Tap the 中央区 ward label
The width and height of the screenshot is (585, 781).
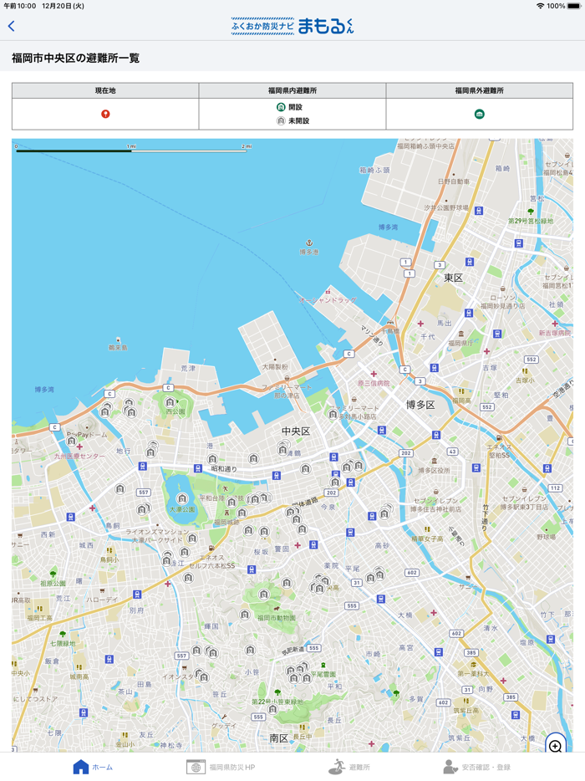tap(296, 431)
